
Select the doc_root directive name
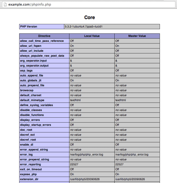26,130
